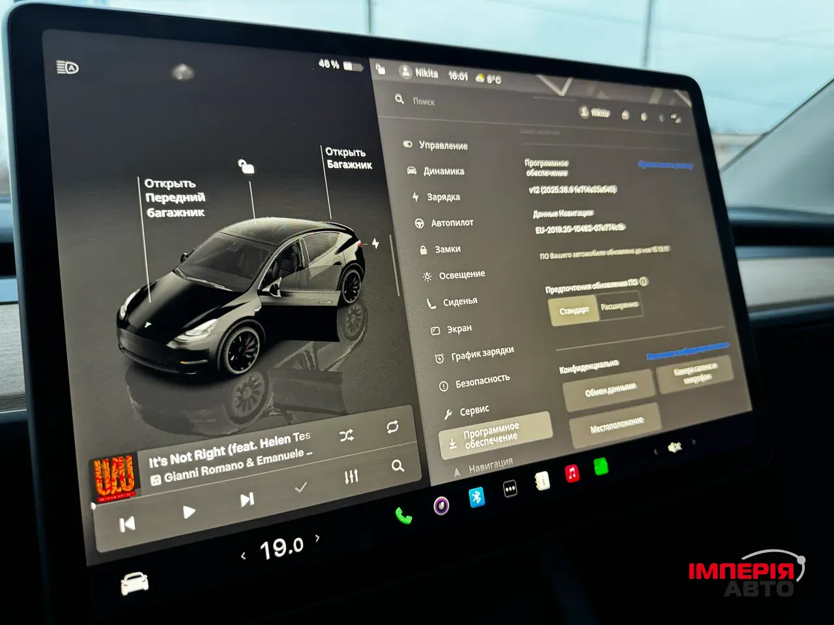Toggle repeat mode for current track

coord(391,426)
